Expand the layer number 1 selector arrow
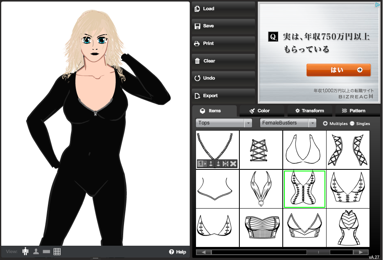Screen dimensions: 383x260 click(x=205, y=164)
